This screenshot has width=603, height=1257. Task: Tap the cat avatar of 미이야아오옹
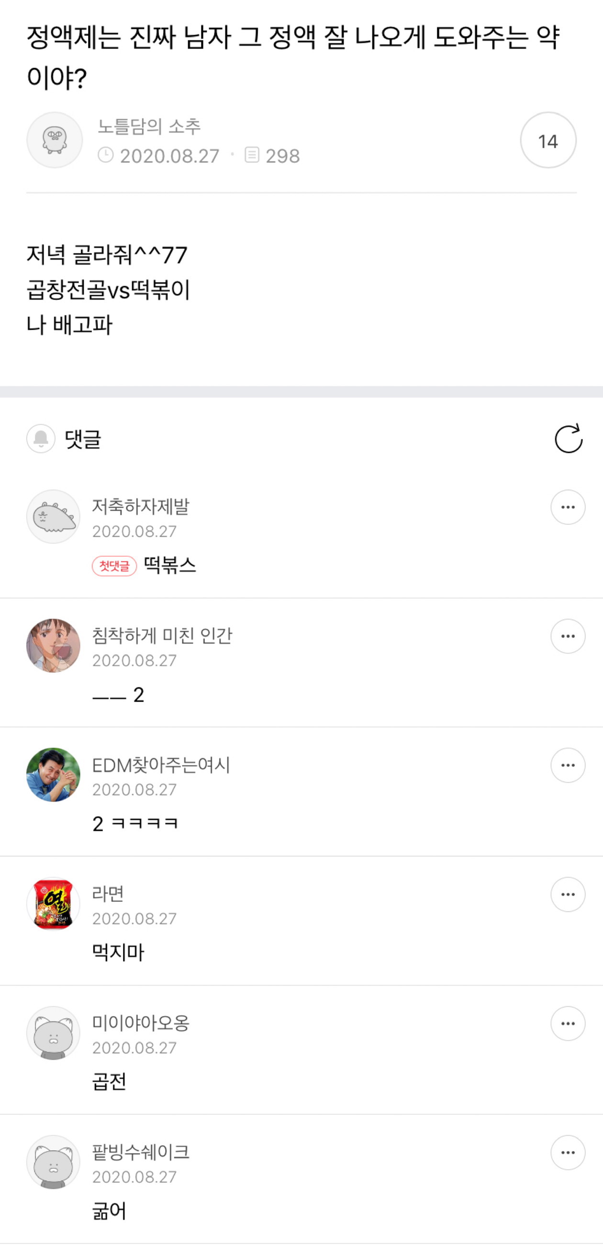pos(53,1033)
